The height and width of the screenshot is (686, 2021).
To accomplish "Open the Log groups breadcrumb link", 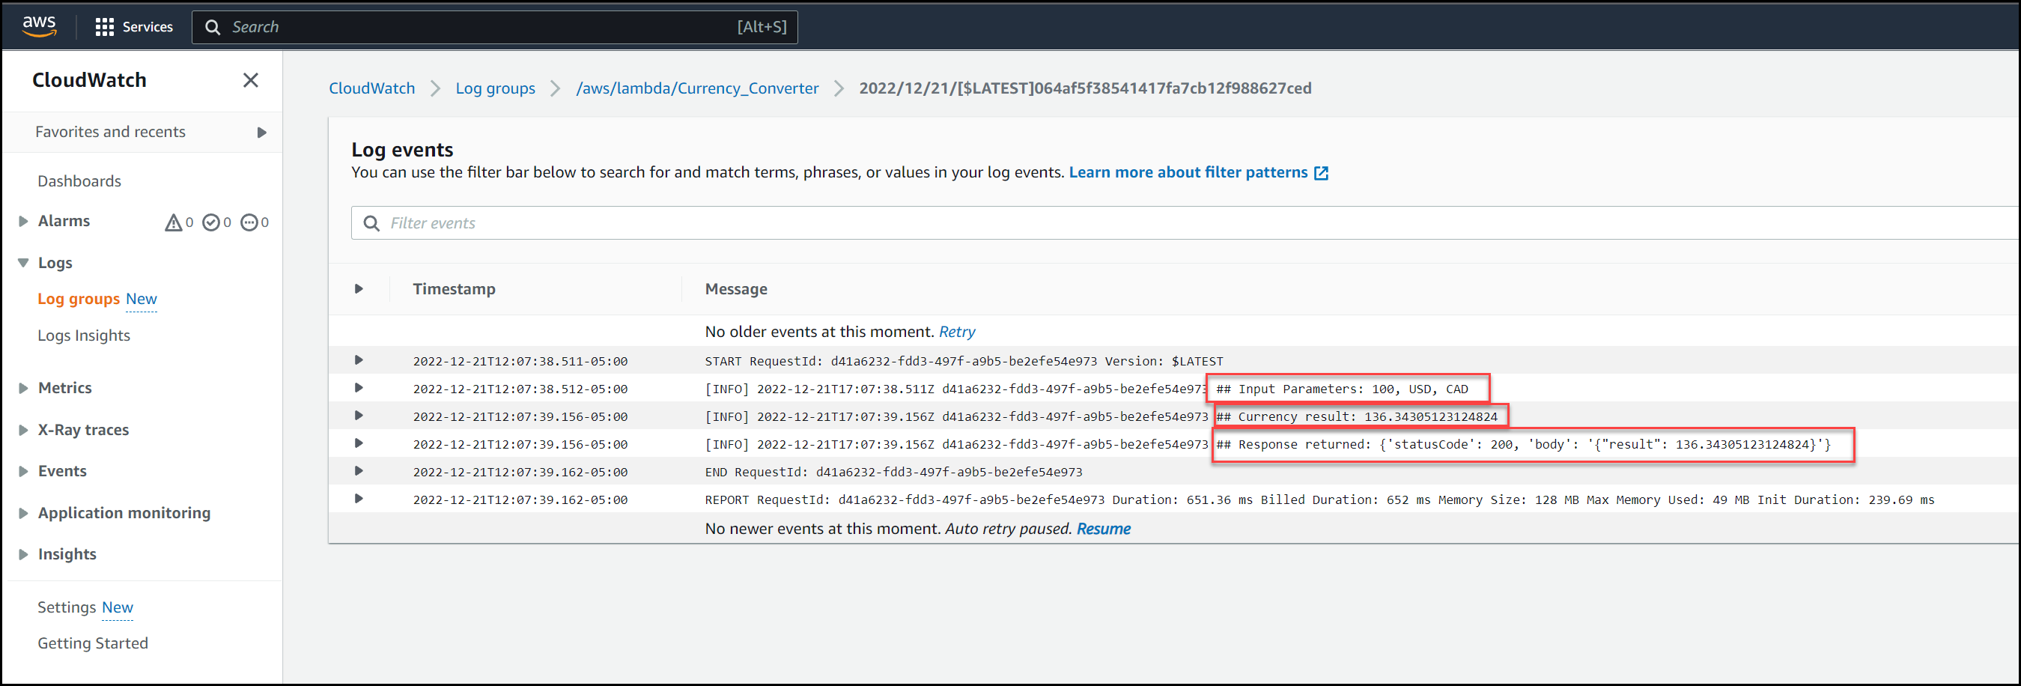I will point(495,88).
